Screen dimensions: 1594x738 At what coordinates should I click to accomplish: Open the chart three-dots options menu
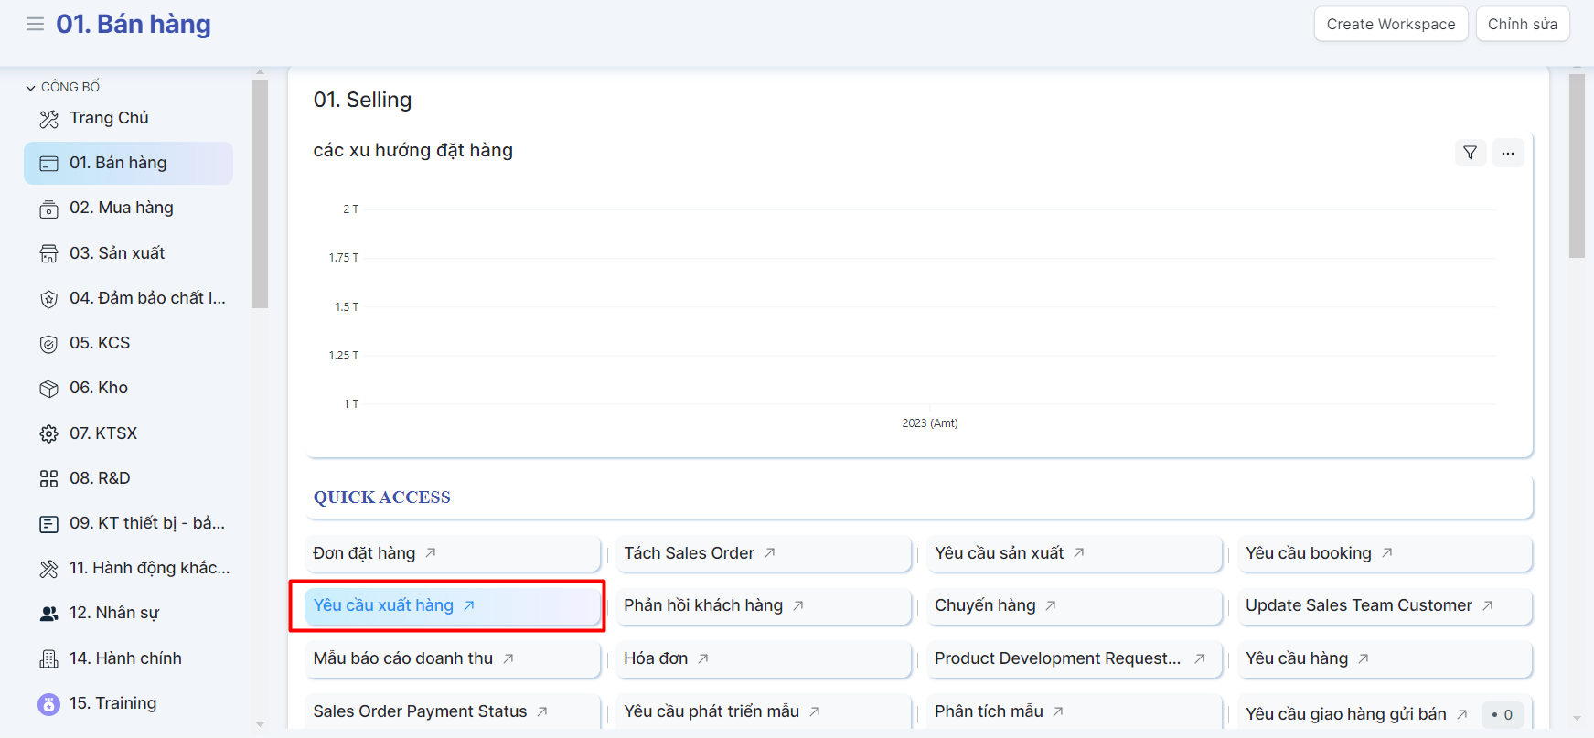[x=1507, y=153]
